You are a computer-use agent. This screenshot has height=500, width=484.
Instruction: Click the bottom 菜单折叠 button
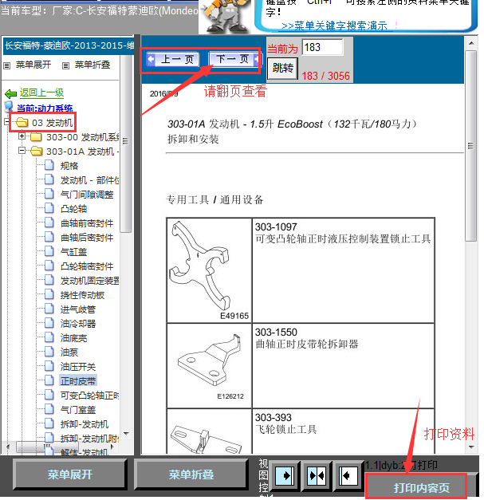tap(191, 474)
